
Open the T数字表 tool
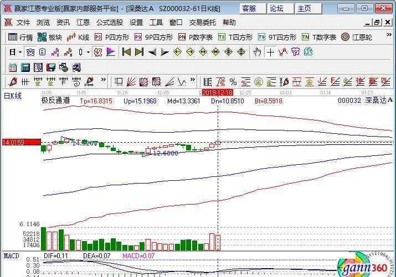(x=318, y=37)
